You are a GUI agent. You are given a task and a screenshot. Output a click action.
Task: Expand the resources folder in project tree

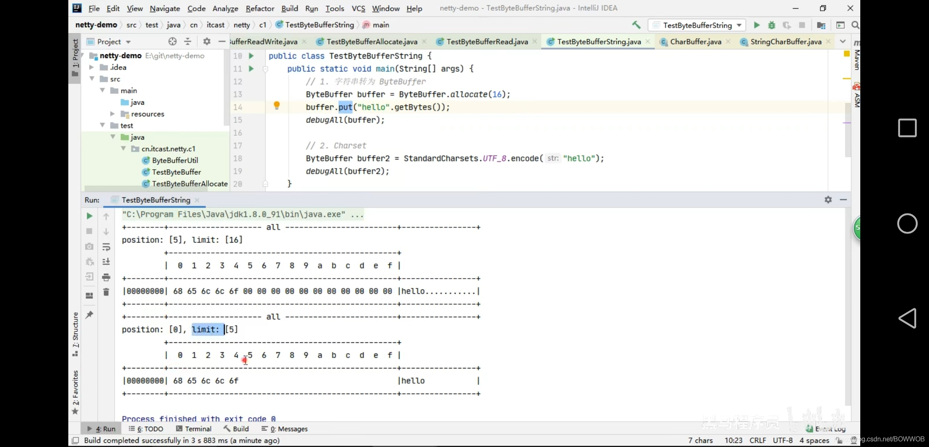[112, 114]
